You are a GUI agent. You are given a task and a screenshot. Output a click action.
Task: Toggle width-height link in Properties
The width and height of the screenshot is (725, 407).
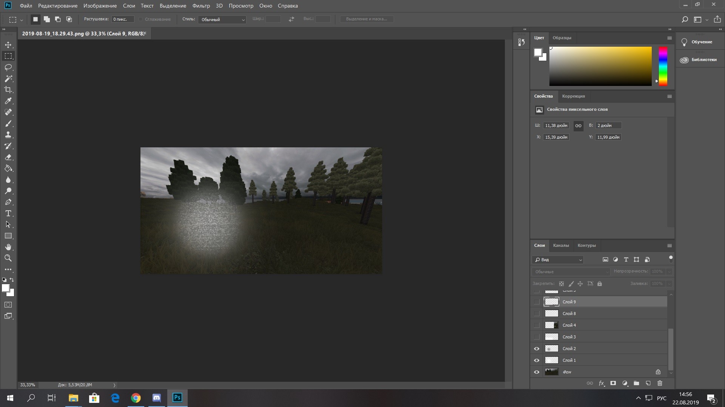[578, 126]
